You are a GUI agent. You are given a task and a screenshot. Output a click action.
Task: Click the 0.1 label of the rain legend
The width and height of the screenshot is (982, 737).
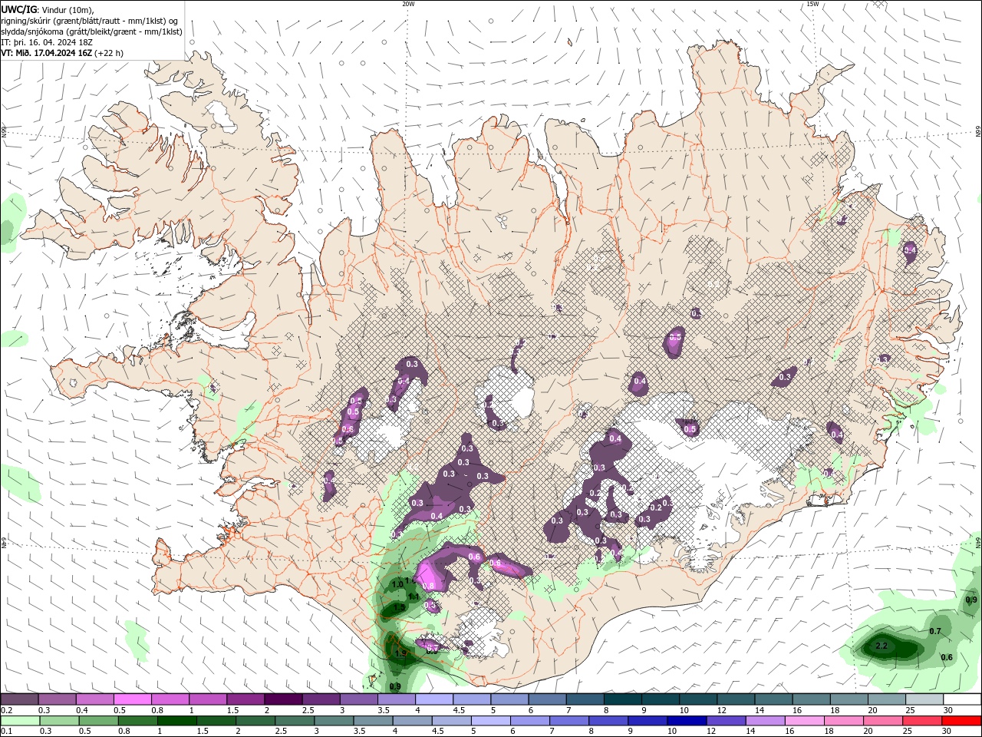coord(6,732)
